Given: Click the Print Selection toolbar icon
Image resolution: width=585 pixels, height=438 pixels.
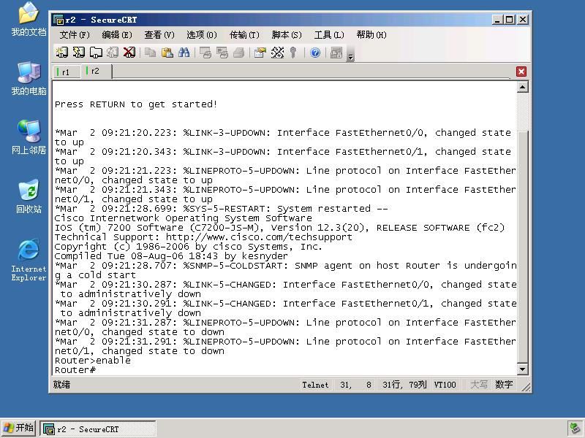Looking at the screenshot, I should [x=222, y=53].
